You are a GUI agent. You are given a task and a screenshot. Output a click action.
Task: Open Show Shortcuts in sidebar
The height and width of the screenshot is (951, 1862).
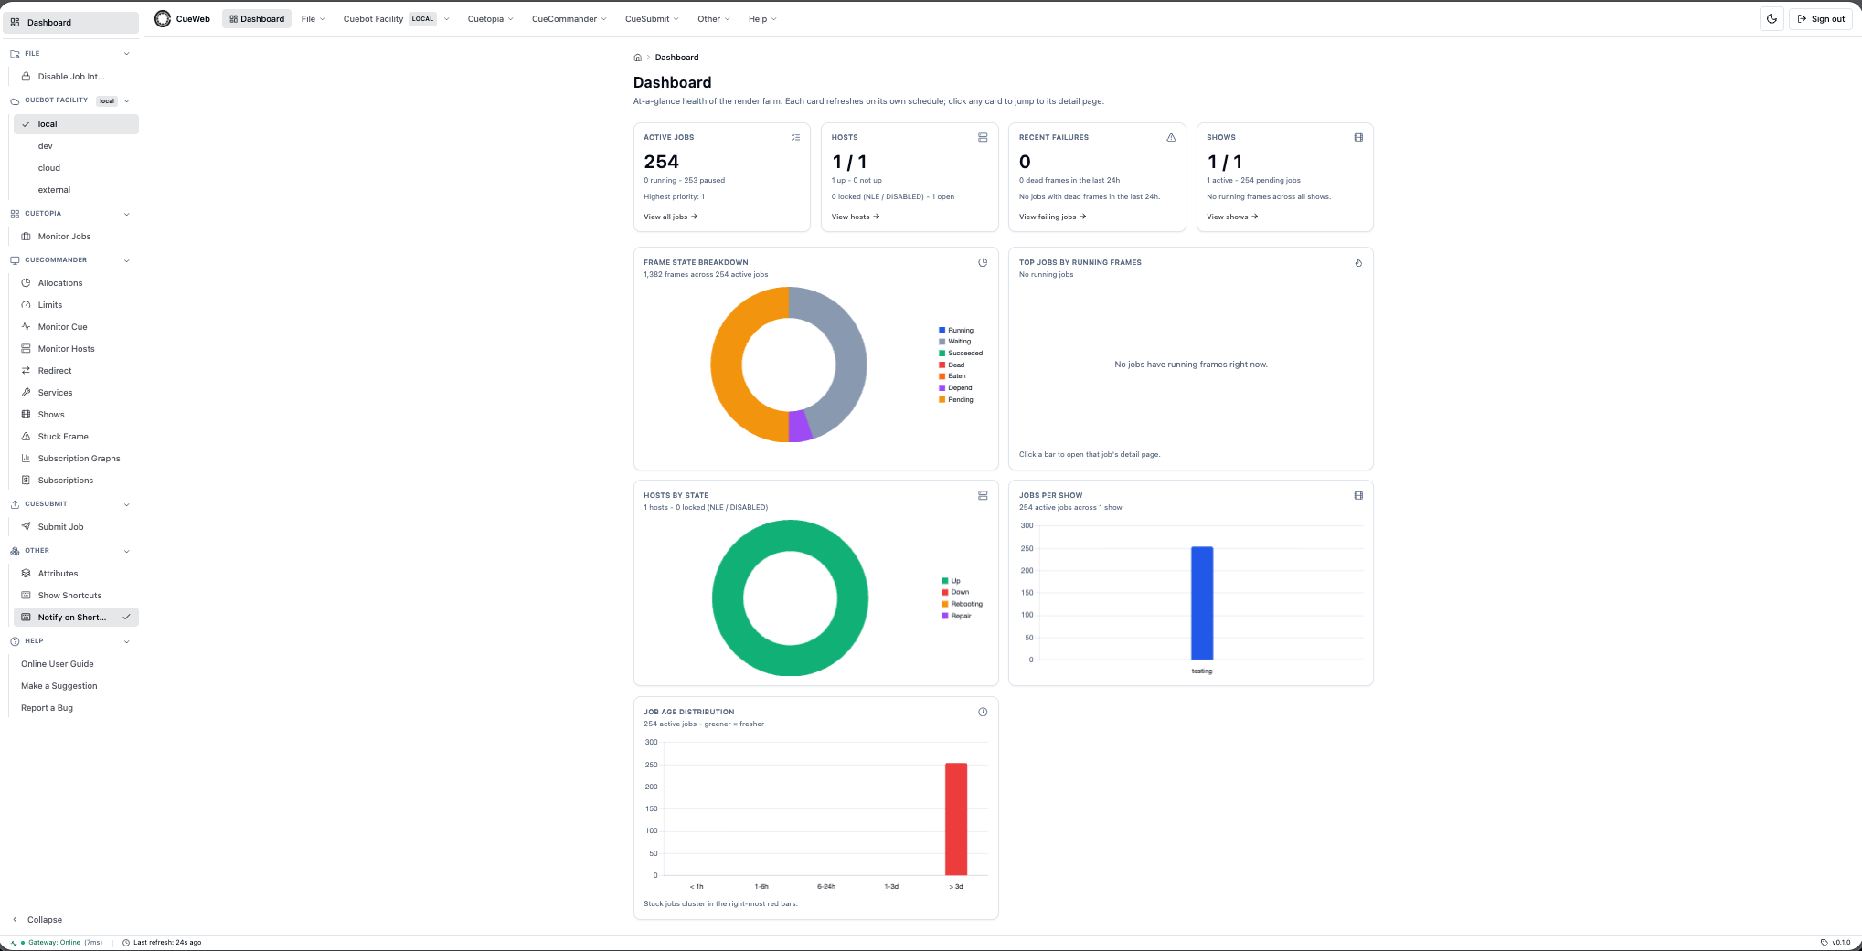[76, 596]
